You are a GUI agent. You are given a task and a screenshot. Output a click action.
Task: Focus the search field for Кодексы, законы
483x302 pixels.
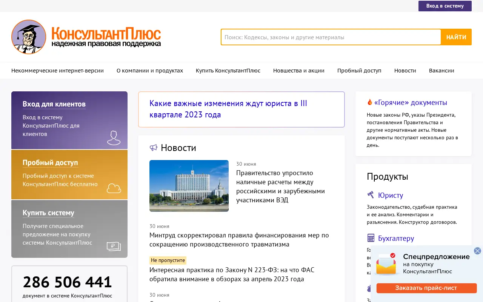[x=331, y=37]
